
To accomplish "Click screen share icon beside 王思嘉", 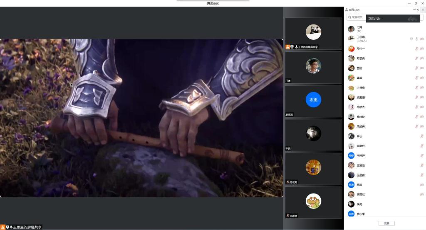I will pos(411,39).
